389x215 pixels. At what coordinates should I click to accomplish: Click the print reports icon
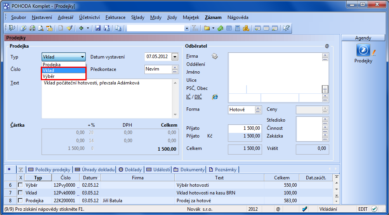(24, 28)
